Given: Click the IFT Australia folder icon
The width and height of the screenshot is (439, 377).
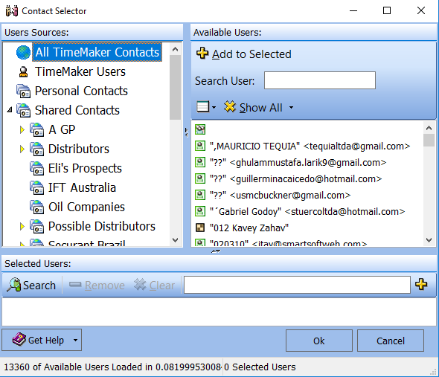Looking at the screenshot, I should pyautogui.click(x=36, y=187).
